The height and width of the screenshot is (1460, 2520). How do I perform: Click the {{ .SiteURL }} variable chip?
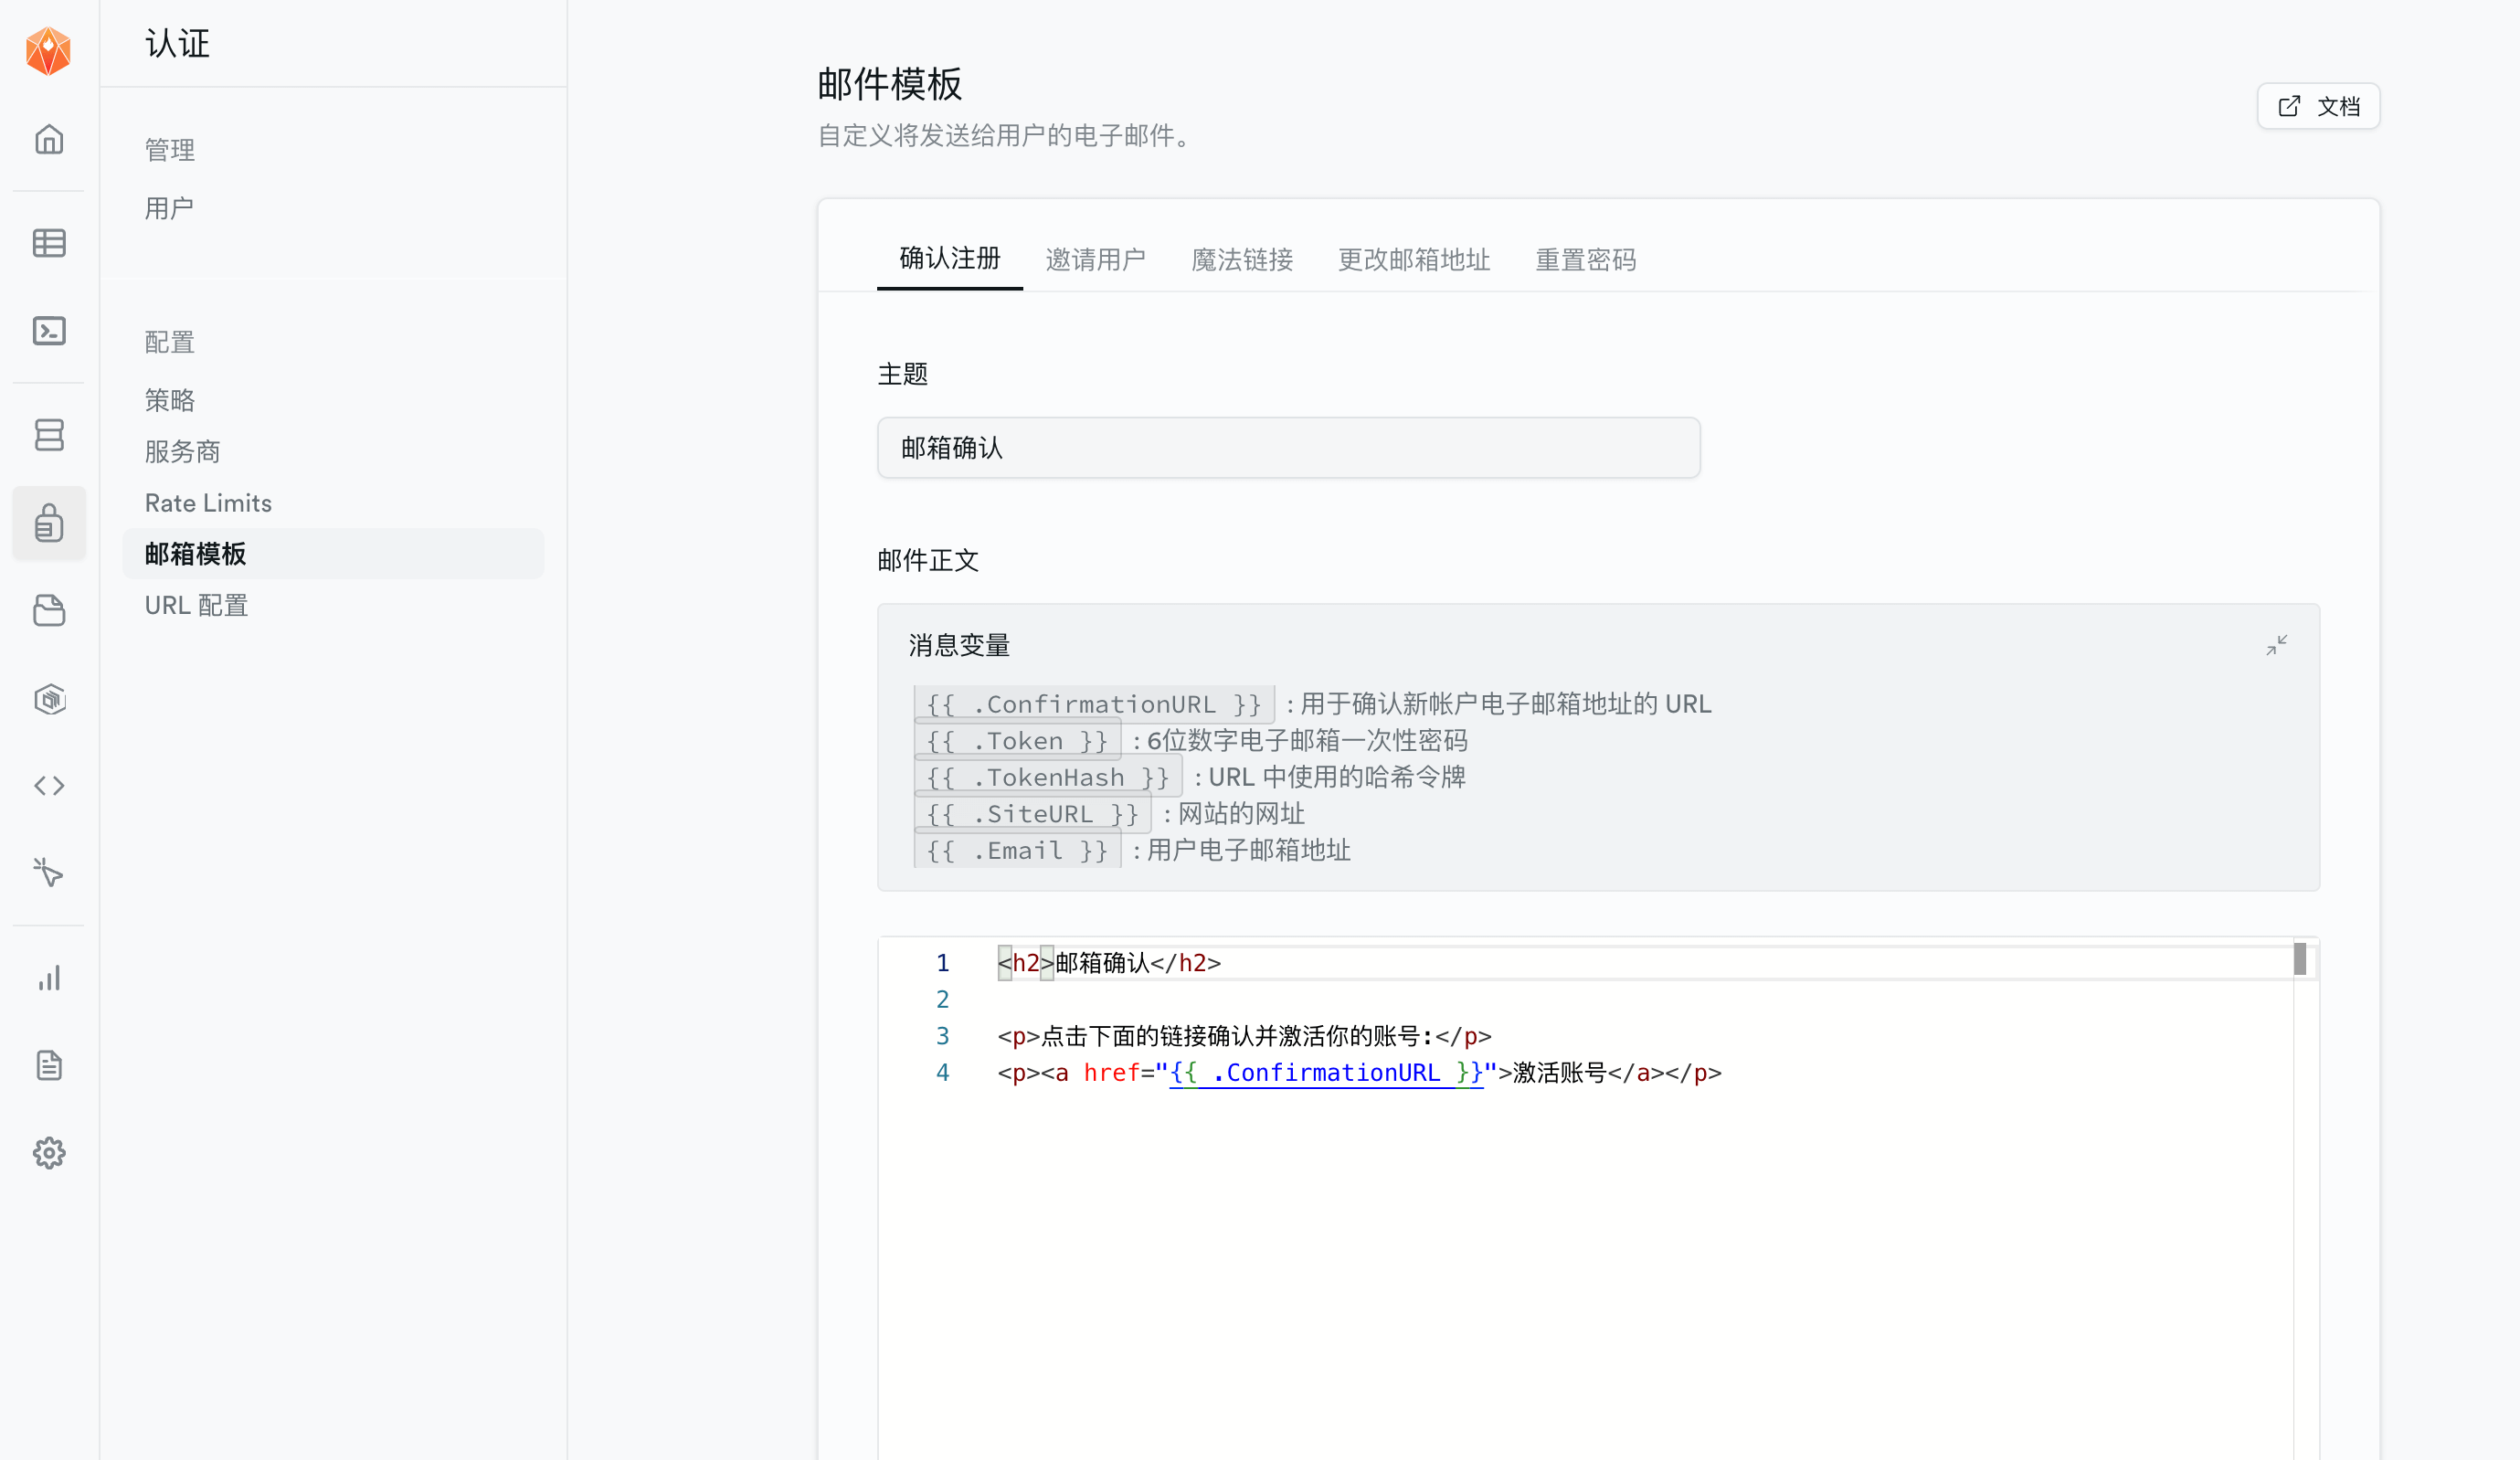coord(1033,814)
